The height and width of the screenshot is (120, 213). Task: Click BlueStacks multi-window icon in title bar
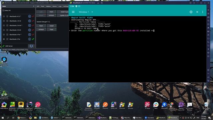[x=102, y=3]
